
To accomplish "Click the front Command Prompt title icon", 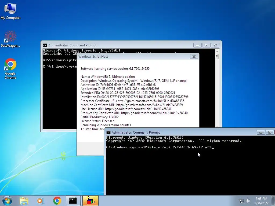I will pos(108,133).
